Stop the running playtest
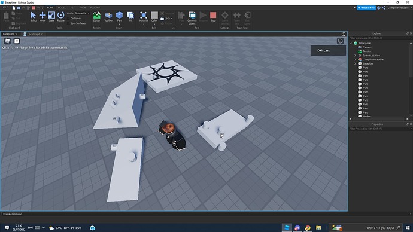 [x=213, y=17]
